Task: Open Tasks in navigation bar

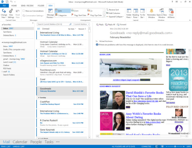Action: 49,142
